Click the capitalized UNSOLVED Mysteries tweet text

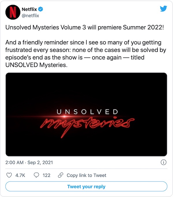pos(36,65)
